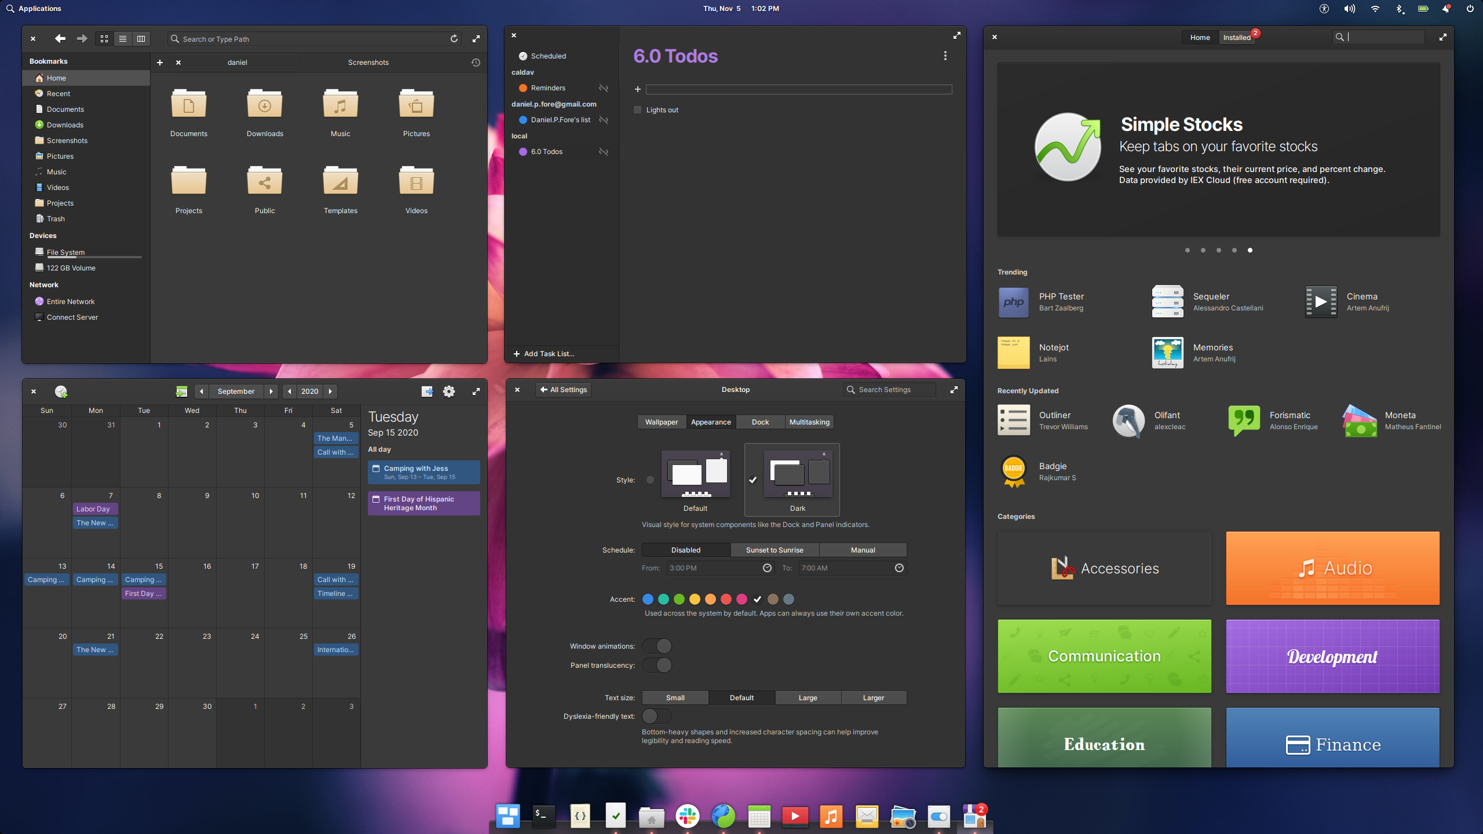Select Sunset to Sunrise schedule option
The height and width of the screenshot is (834, 1483).
[774, 550]
